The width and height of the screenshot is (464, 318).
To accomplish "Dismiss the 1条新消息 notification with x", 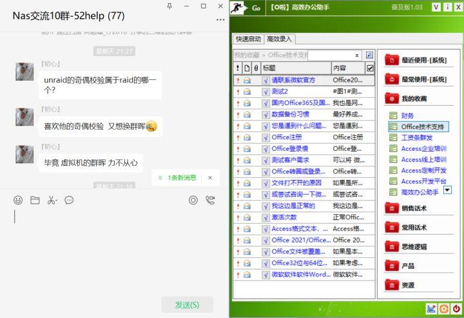I will [210, 177].
